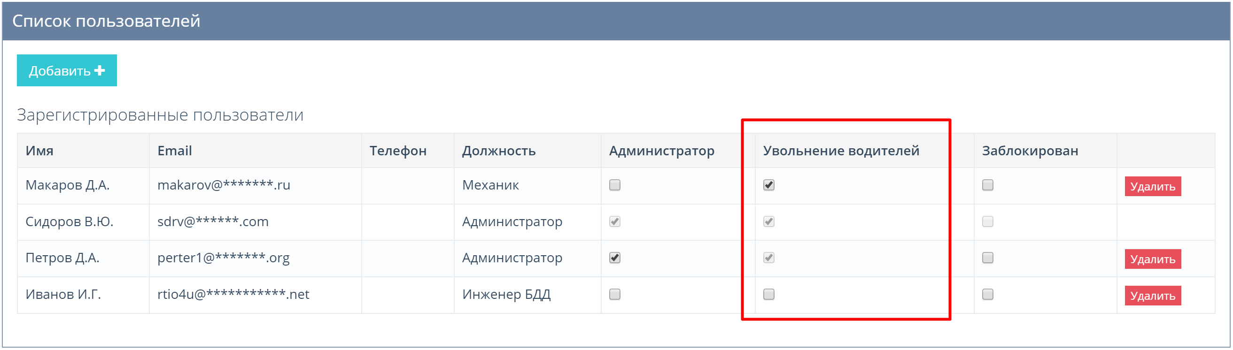Delete user Иванов И.Г.
The height and width of the screenshot is (350, 1233).
[1152, 296]
